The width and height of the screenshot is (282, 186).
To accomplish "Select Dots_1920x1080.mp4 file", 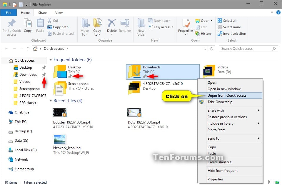I will coord(148,118).
